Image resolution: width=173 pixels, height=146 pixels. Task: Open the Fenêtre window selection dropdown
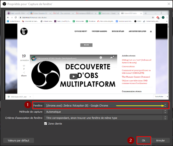tap(106, 105)
